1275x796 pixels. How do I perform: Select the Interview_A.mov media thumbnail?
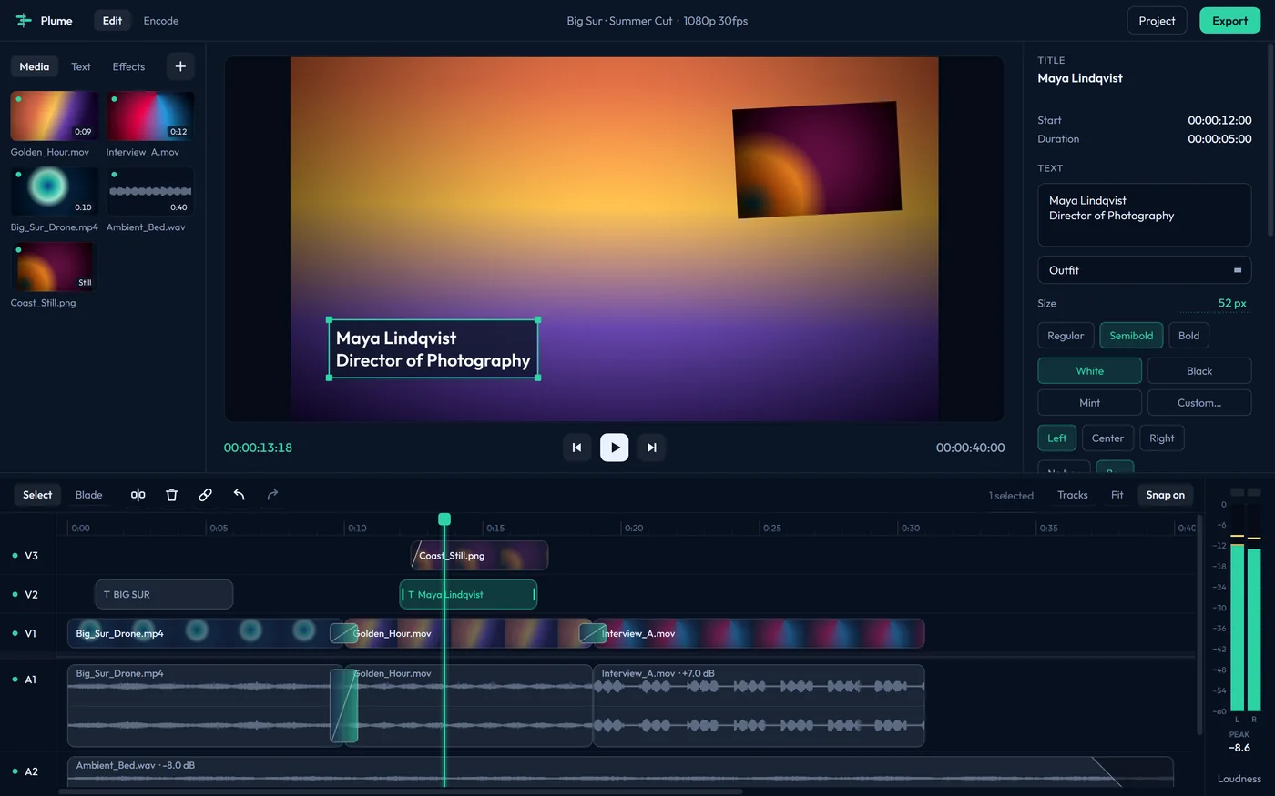click(150, 116)
